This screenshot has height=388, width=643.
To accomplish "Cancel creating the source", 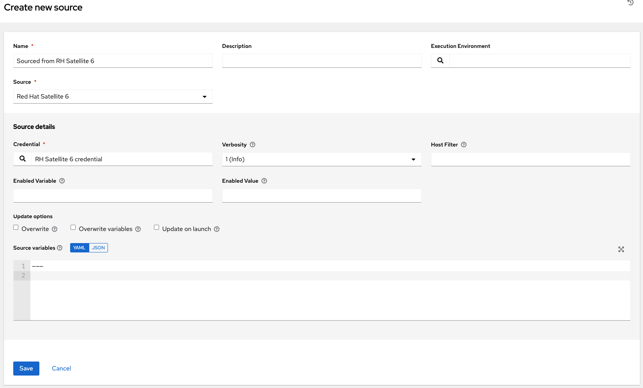I will pos(61,368).
